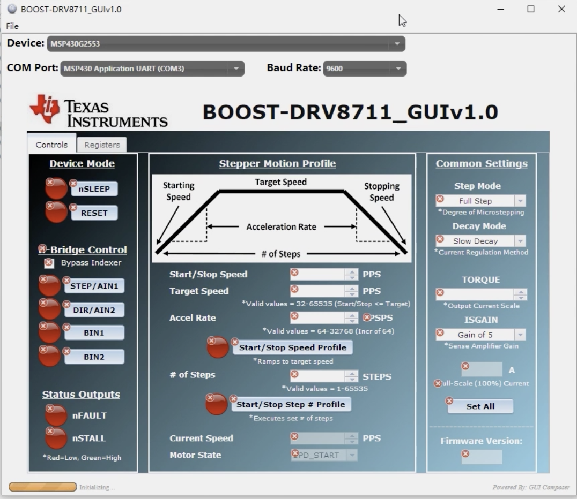Open the Decay Mode dropdown showing Slow Decay

pyautogui.click(x=480, y=241)
